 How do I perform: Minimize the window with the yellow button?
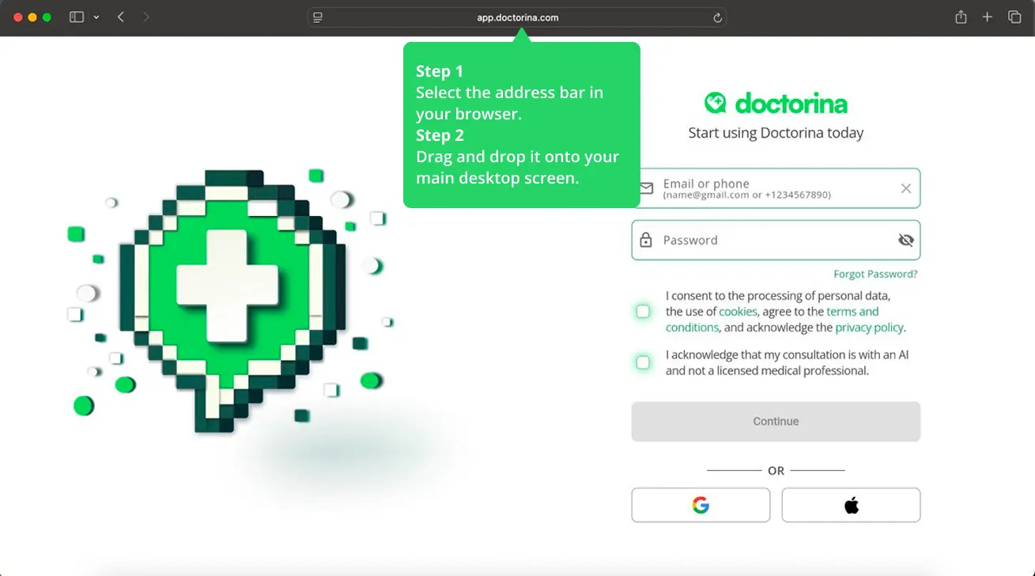(x=32, y=17)
